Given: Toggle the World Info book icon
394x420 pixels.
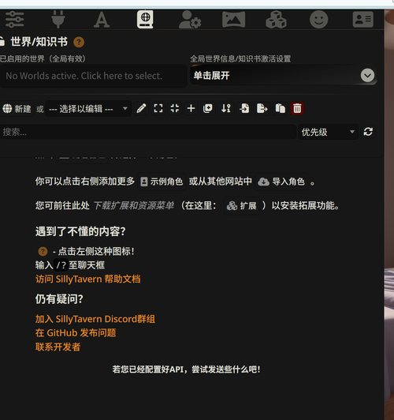Looking at the screenshot, I should pyautogui.click(x=145, y=19).
